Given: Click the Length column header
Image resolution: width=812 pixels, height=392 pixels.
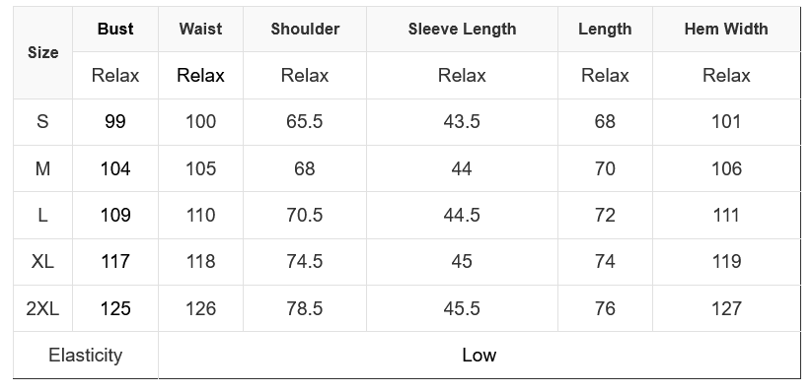Looking at the screenshot, I should point(605,29).
